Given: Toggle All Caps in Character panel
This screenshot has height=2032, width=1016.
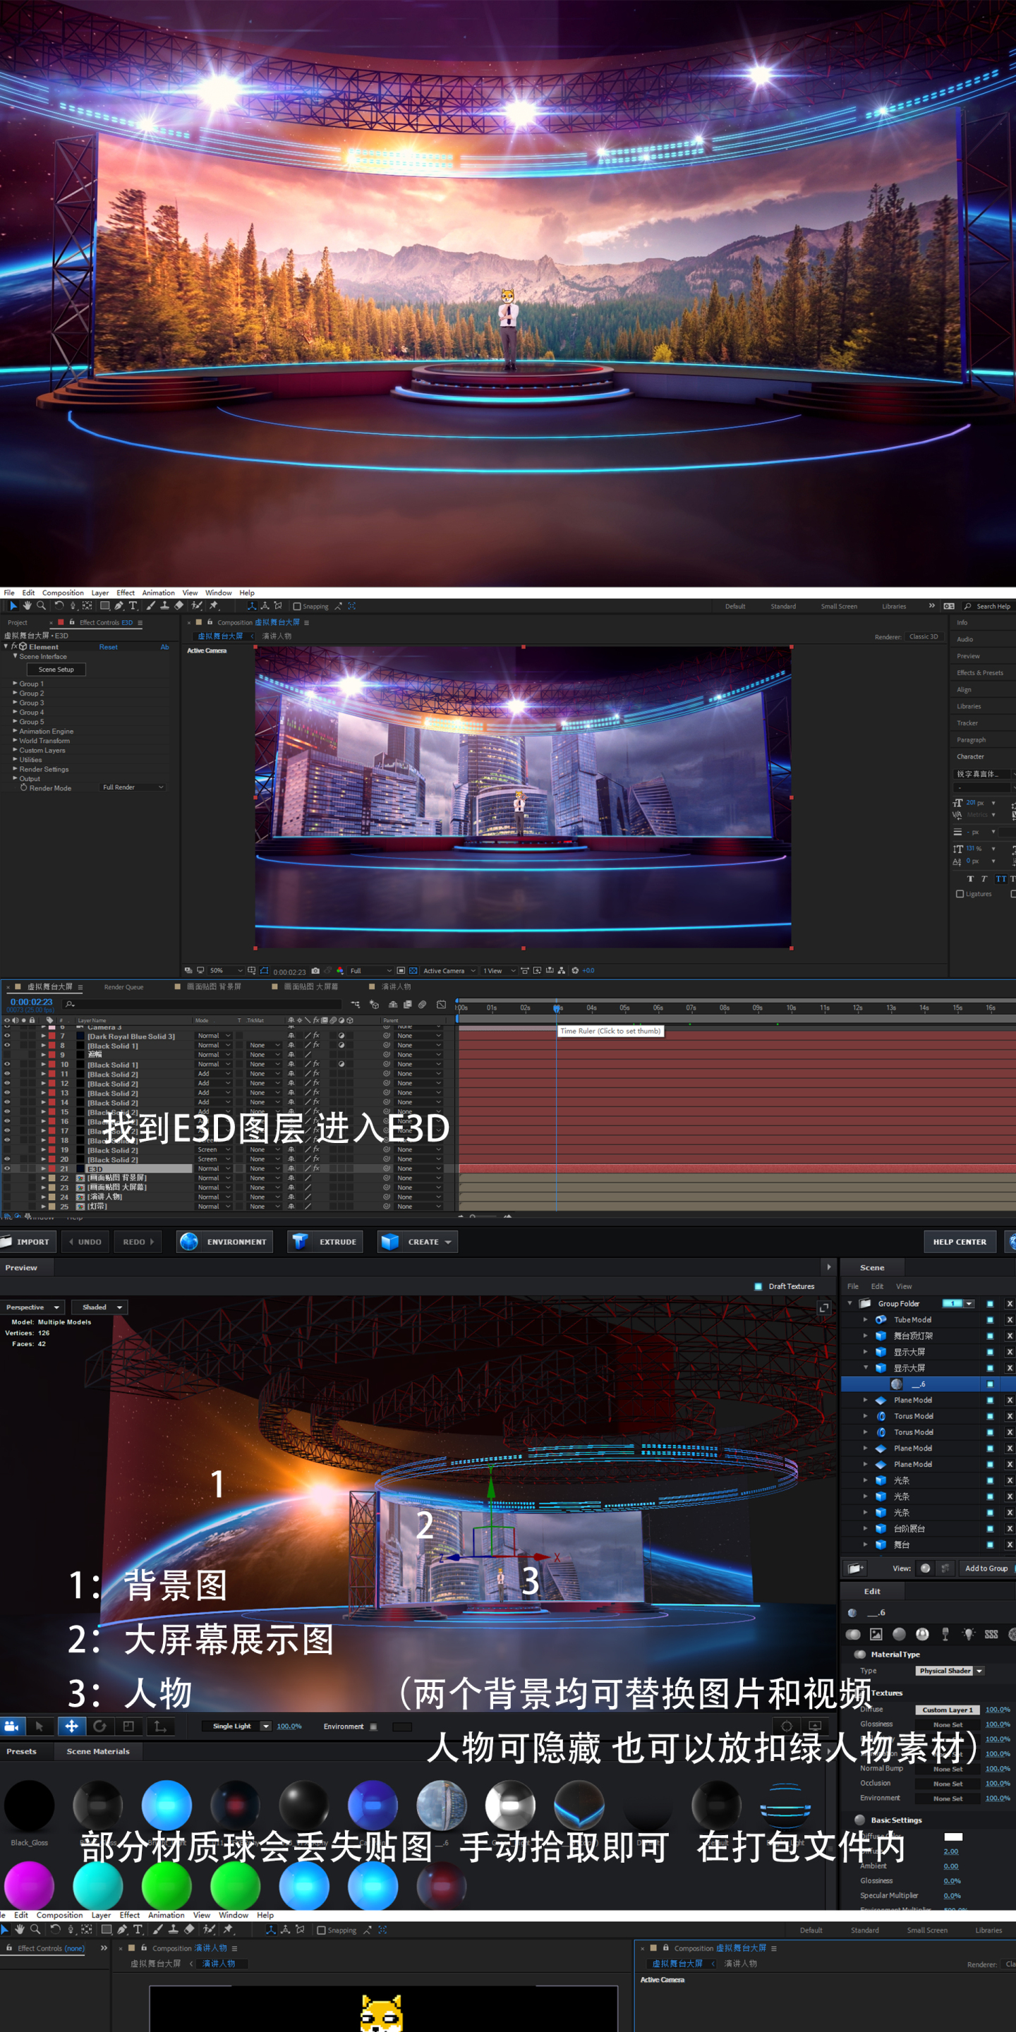Looking at the screenshot, I should click(x=1000, y=878).
